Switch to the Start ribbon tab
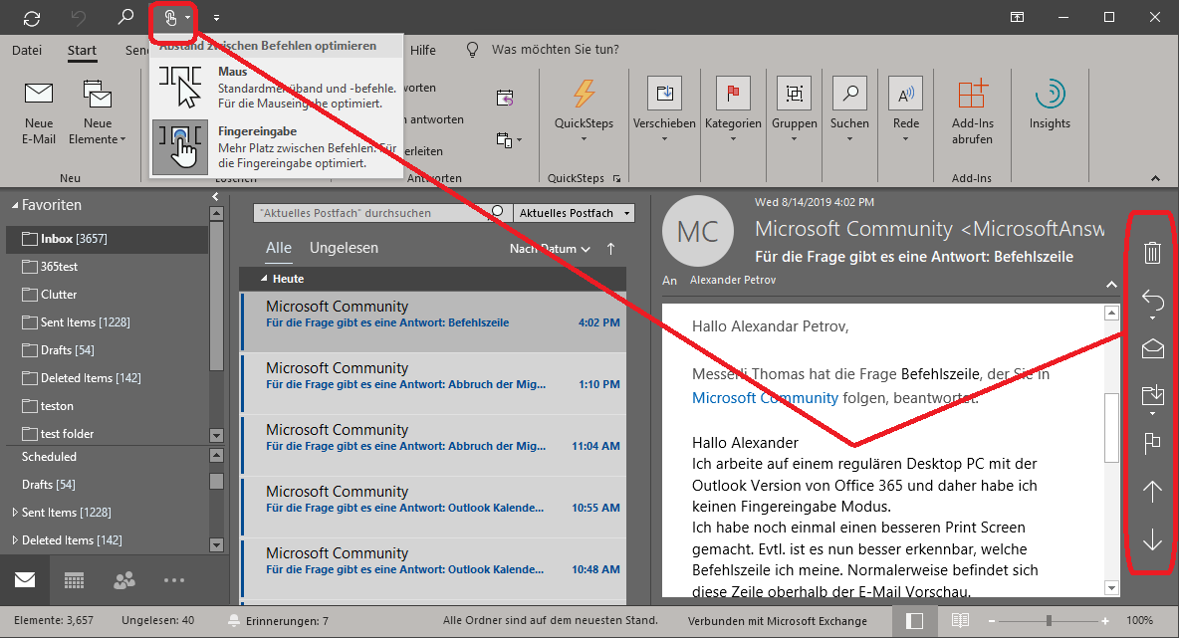Screen dimensions: 1179x638 (x=82, y=51)
